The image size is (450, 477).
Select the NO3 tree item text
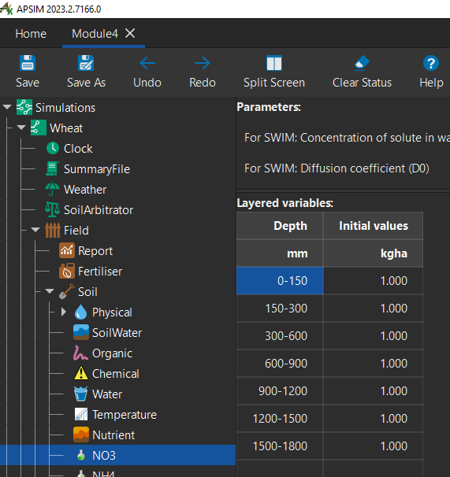104,456
